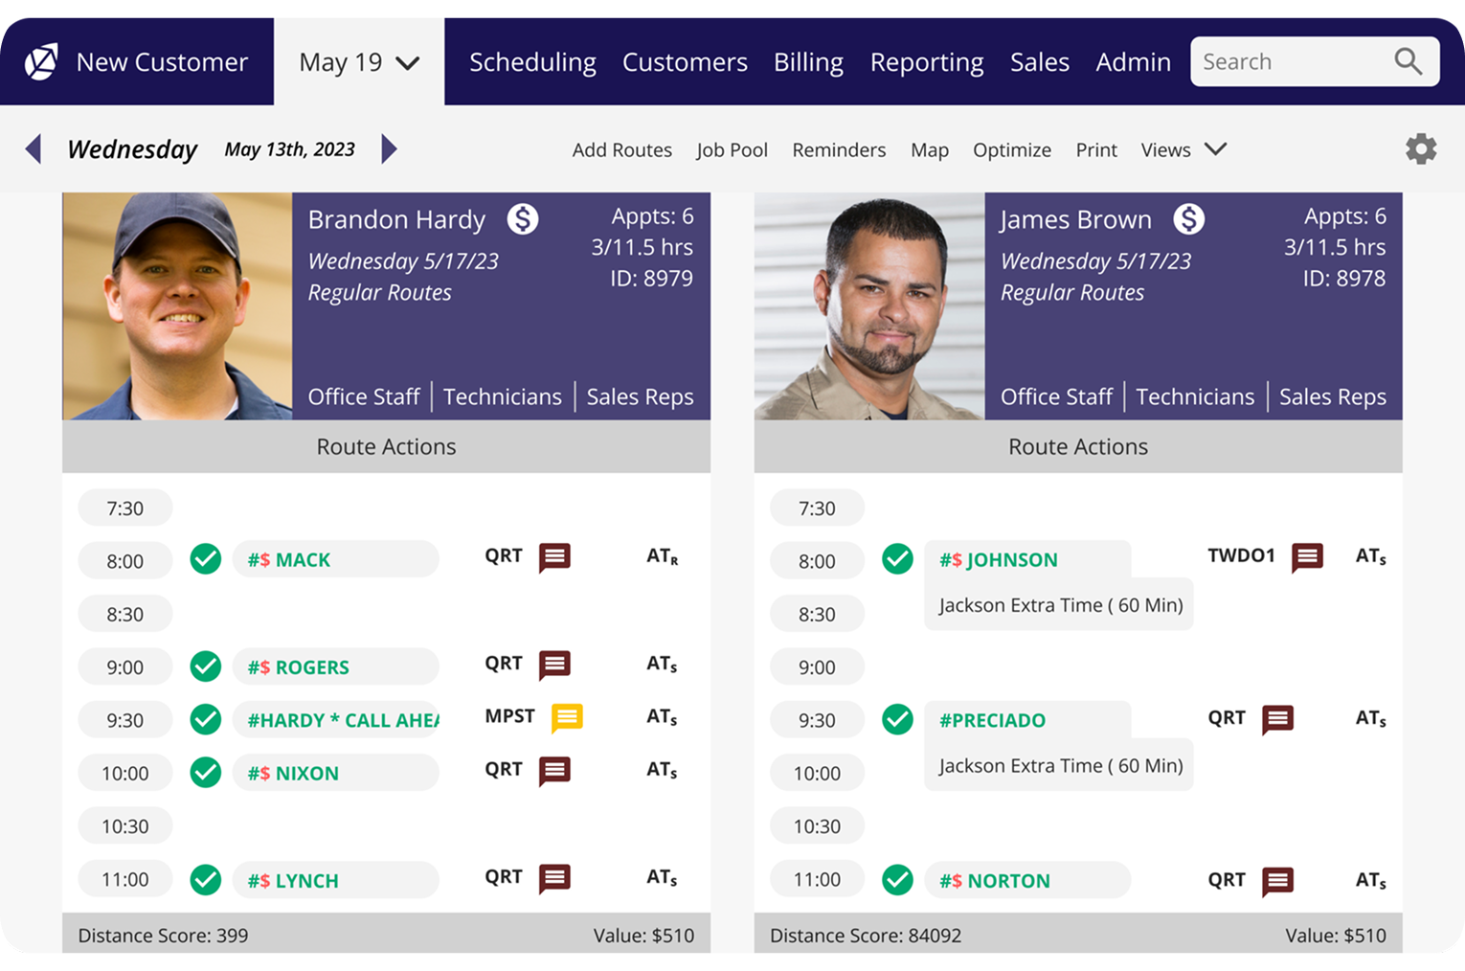Open the Customers menu
This screenshot has height=971, width=1465.
(685, 62)
